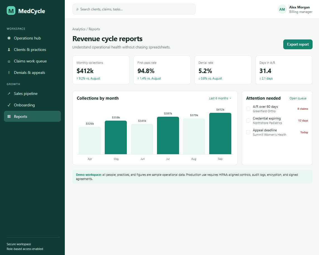The width and height of the screenshot is (319, 255).
Task: Click the Jun $341k bar
Action: [x=142, y=139]
